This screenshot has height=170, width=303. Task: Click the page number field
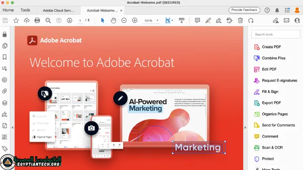point(80,20)
